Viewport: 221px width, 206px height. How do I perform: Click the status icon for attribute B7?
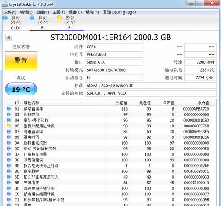tap(8, 154)
